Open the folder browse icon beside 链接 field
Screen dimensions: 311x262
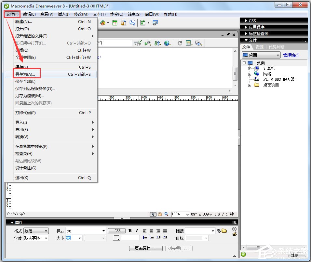(224, 231)
